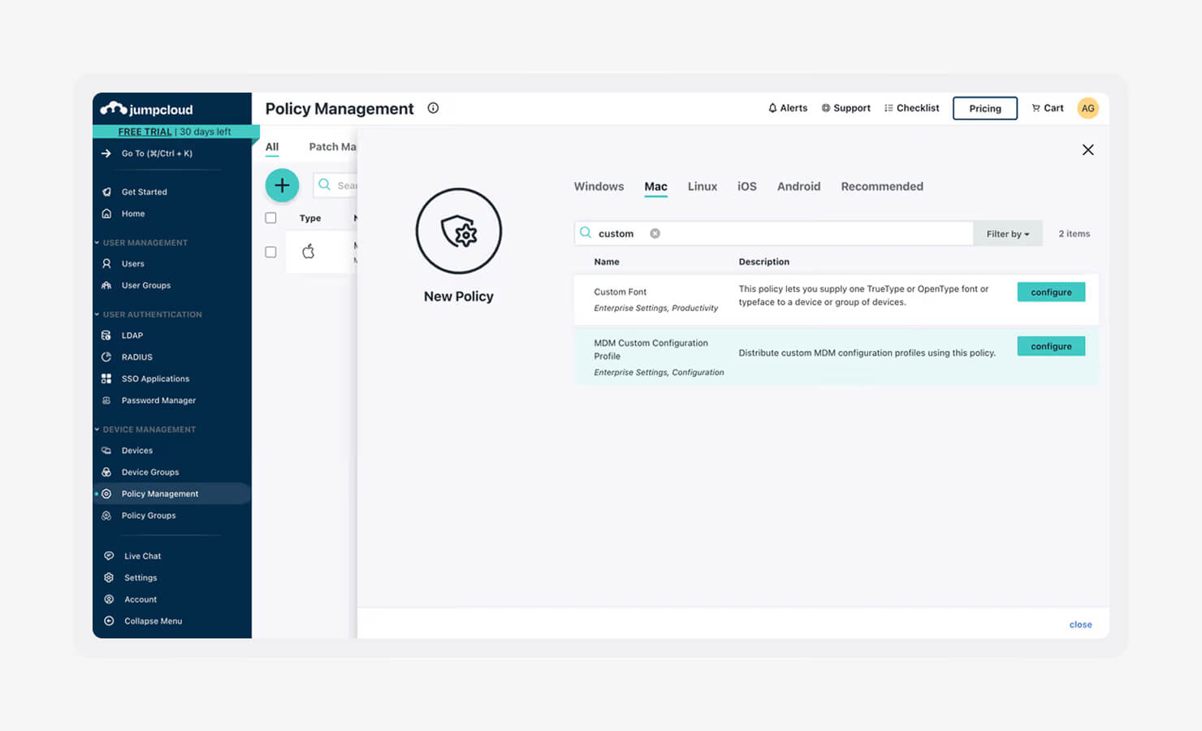The height and width of the screenshot is (731, 1202).
Task: Clear the custom search text
Action: [655, 234]
